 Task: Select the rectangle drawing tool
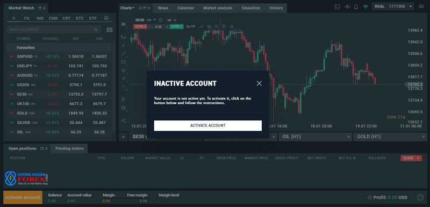pos(124,62)
